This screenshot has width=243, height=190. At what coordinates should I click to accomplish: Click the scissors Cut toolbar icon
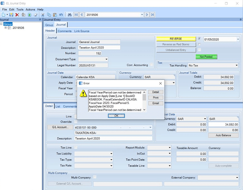[x=43, y=15]
